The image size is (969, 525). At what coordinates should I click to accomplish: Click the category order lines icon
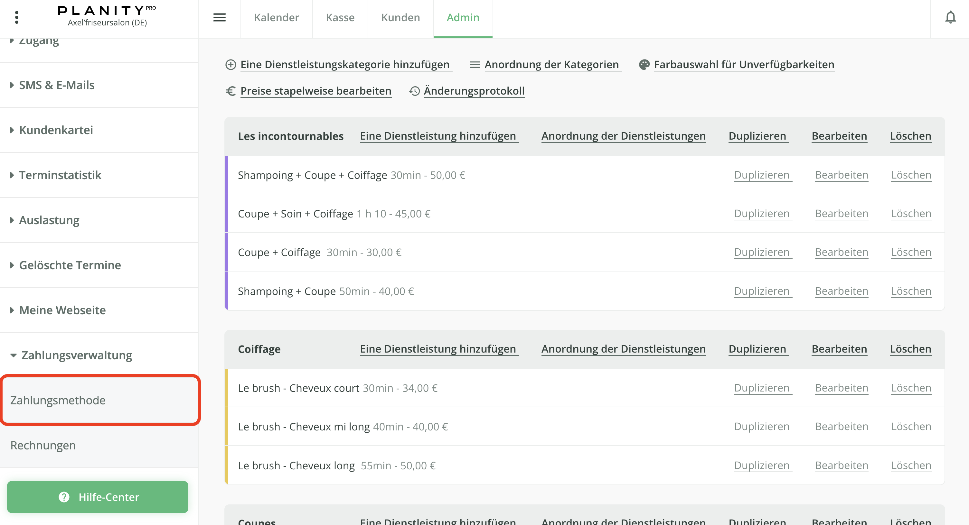475,65
